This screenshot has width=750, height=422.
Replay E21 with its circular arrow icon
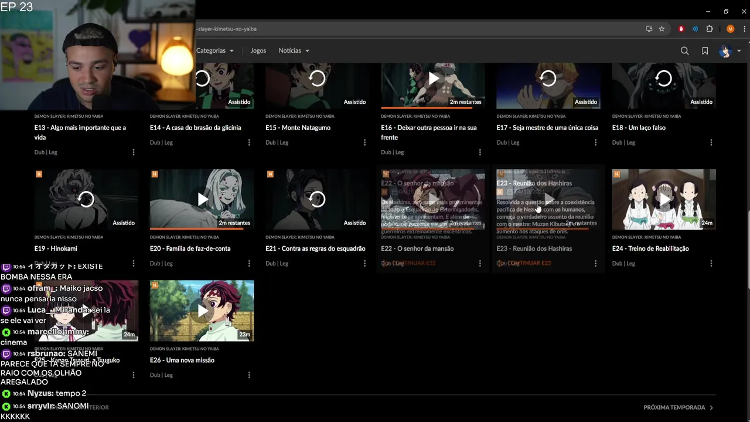pos(317,199)
